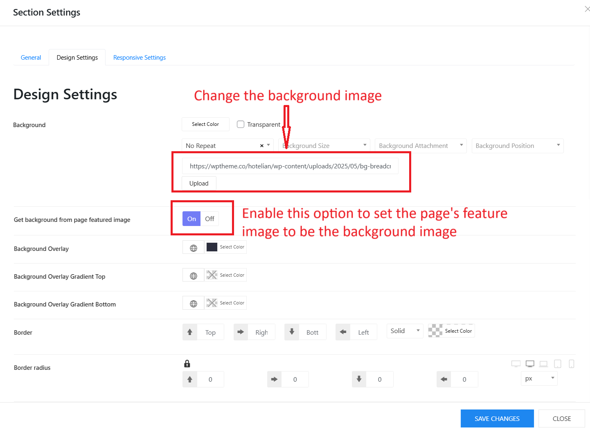Image resolution: width=590 pixels, height=434 pixels.
Task: Toggle the border radius lock icon
Action: pyautogui.click(x=187, y=363)
